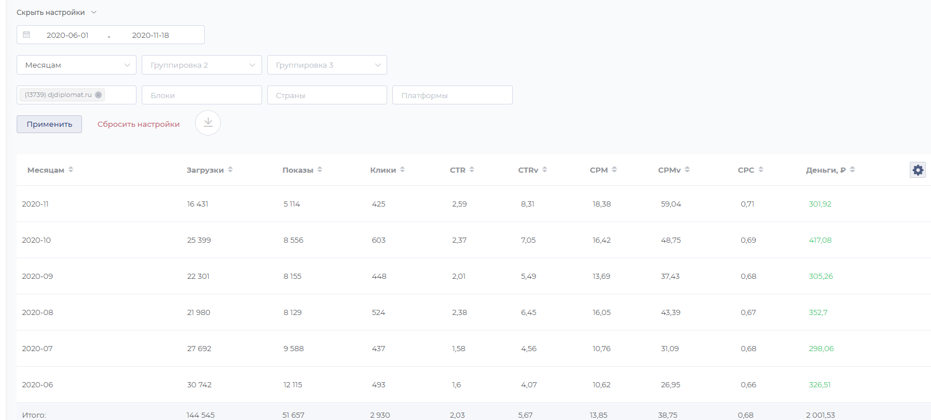Click the 144 545 total загрузки value

pos(200,415)
